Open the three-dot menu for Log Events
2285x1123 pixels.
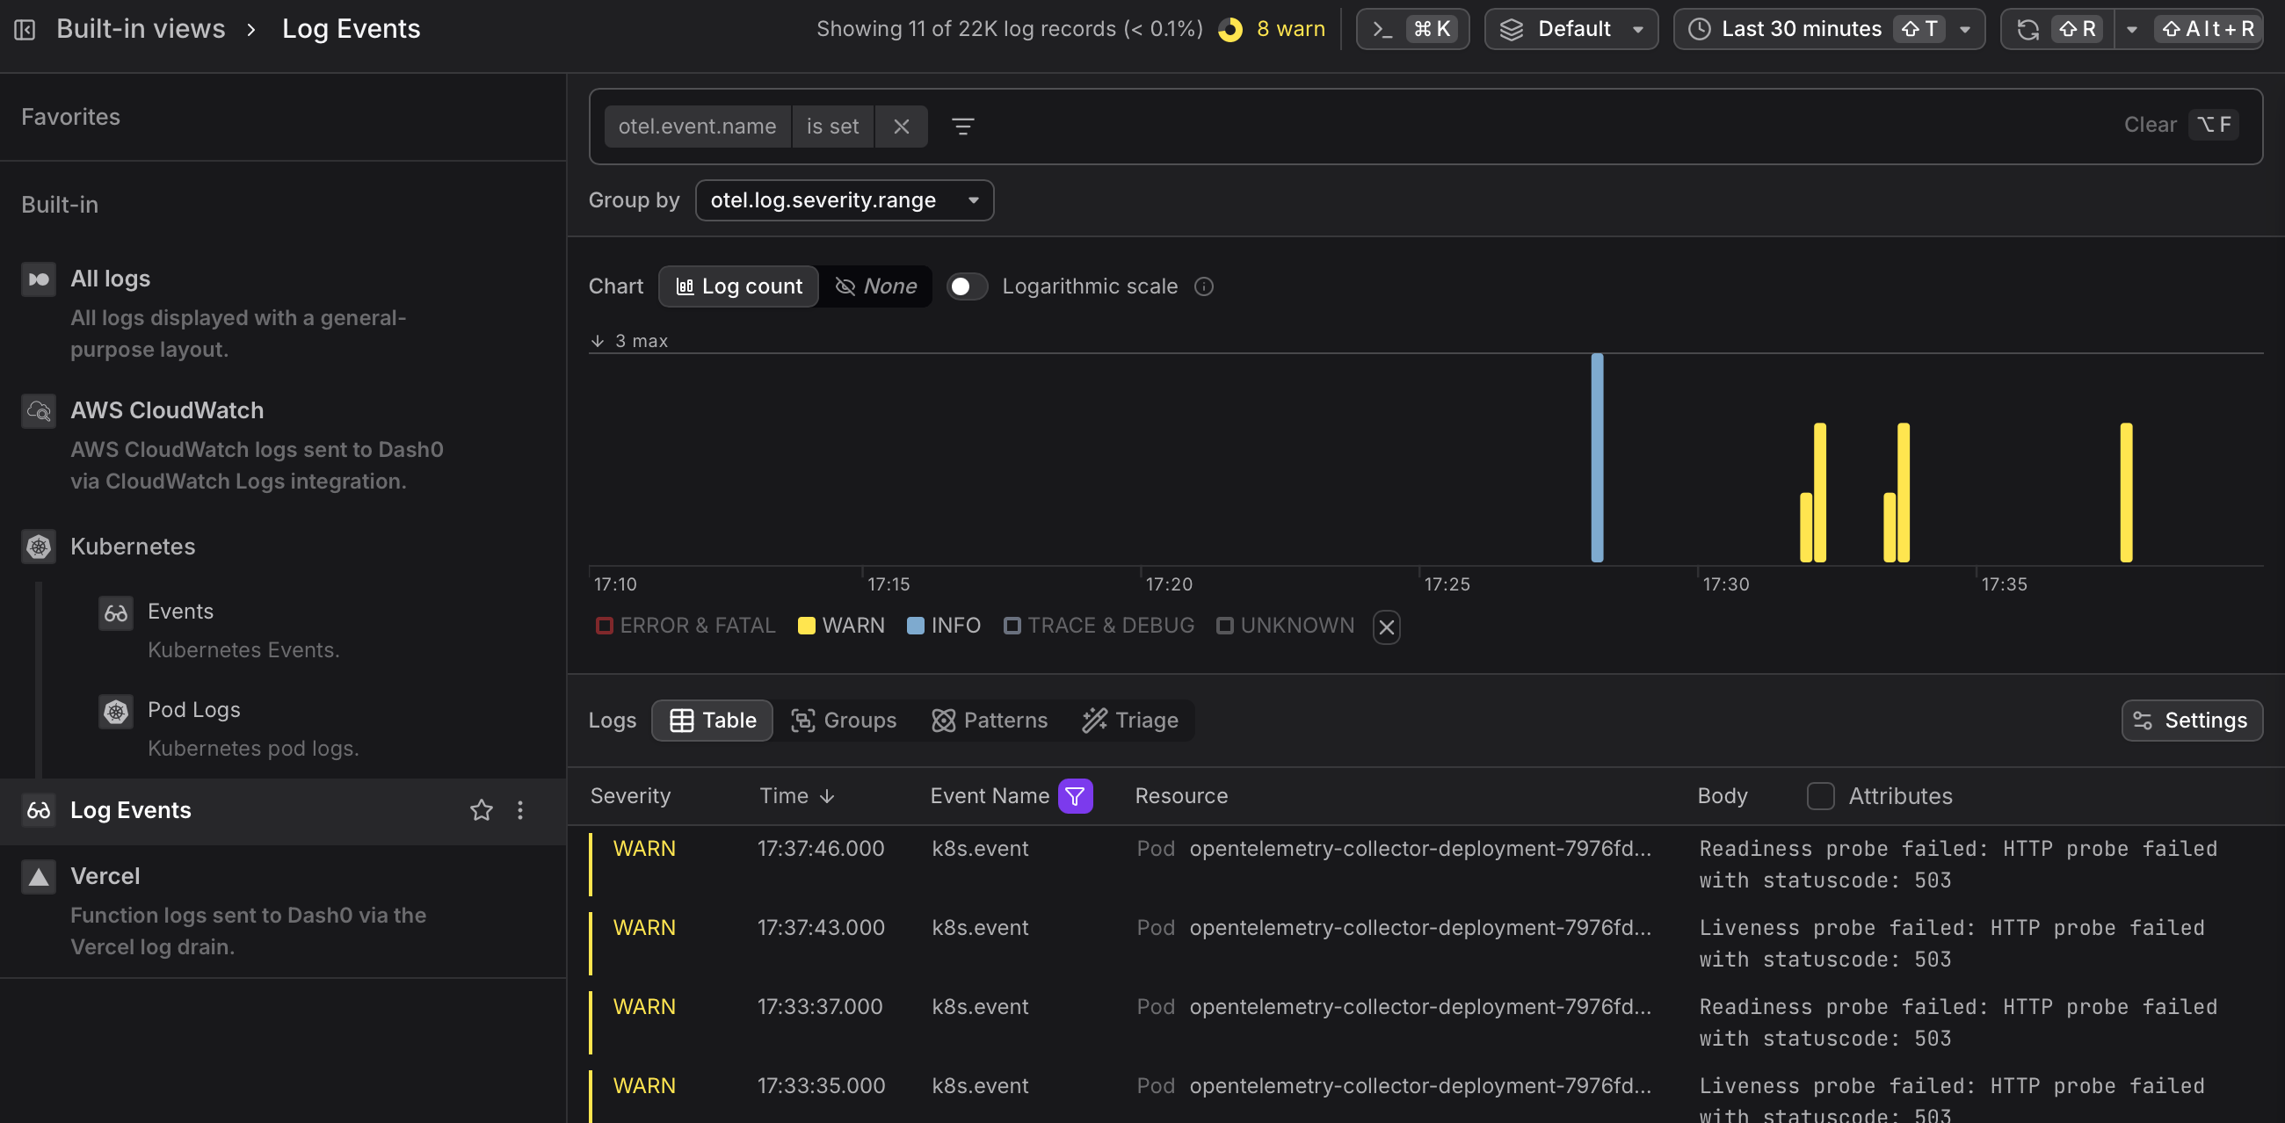point(519,810)
